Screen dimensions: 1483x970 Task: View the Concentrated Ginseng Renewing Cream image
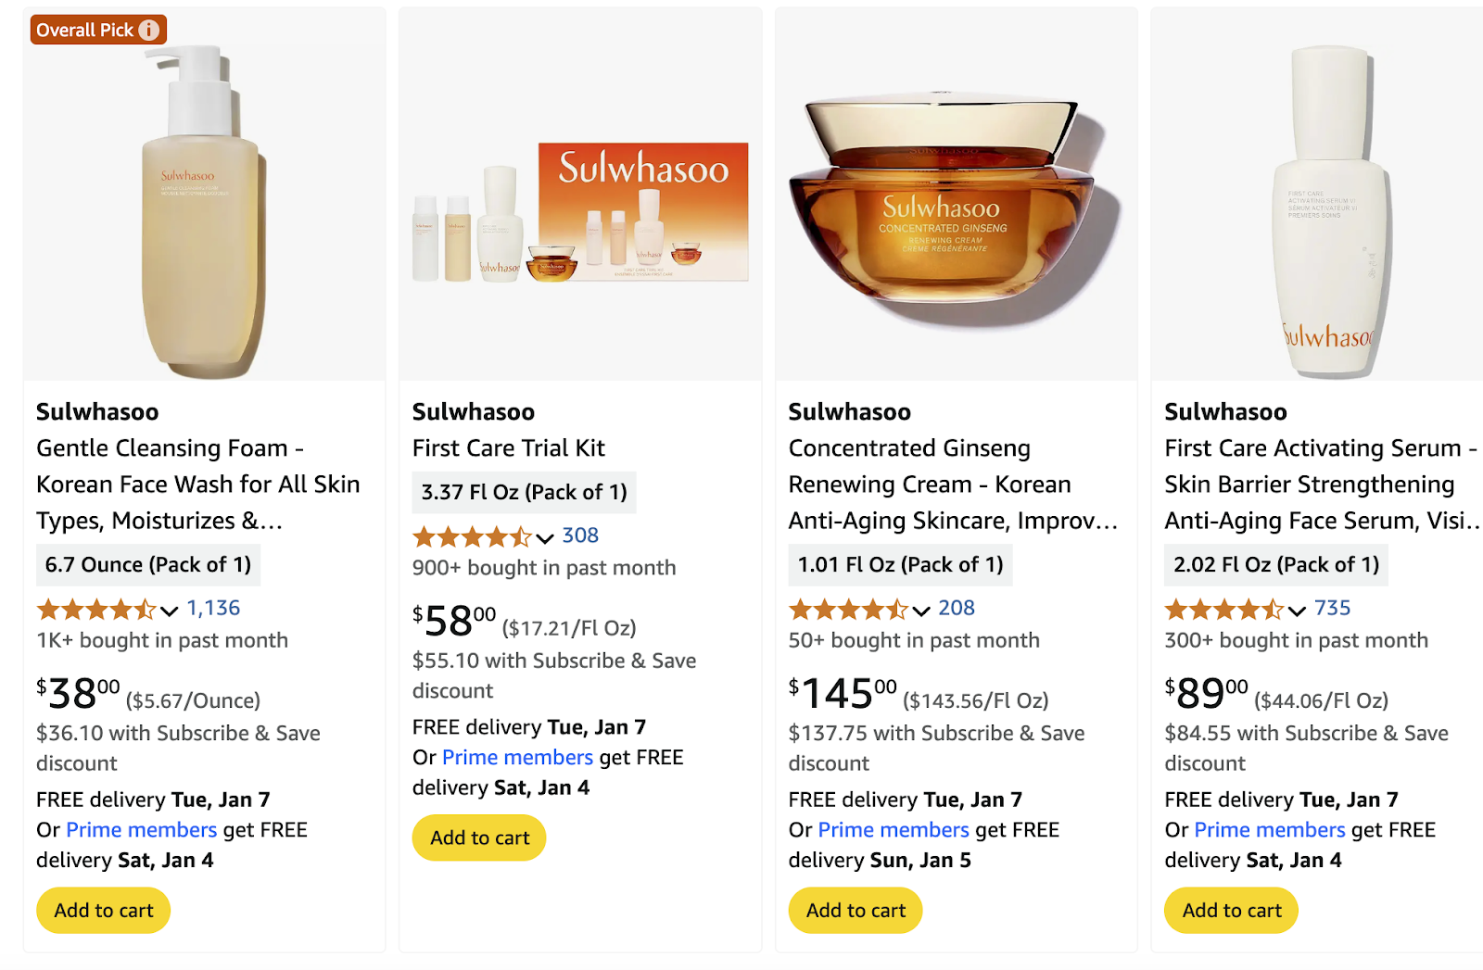pyautogui.click(x=955, y=213)
